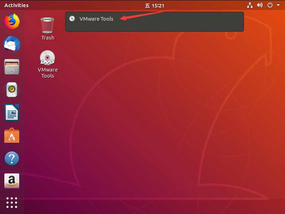
Task: Open the Files manager in dock
Action: (12, 67)
